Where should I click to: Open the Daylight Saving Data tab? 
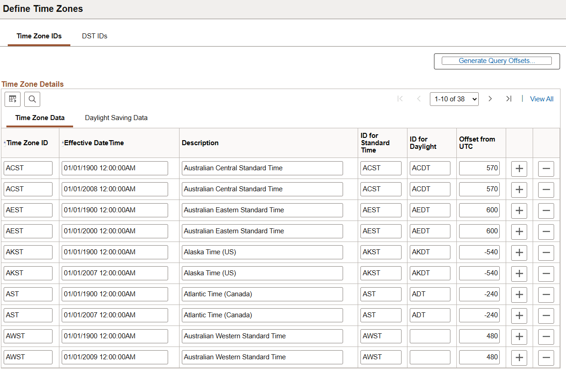pyautogui.click(x=116, y=118)
